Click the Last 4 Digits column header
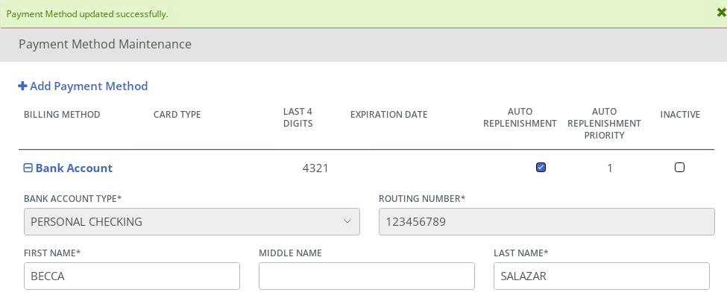 point(298,117)
